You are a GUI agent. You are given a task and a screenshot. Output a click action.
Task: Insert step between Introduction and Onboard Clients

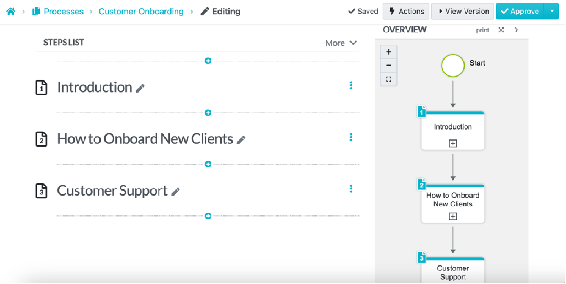(x=208, y=113)
